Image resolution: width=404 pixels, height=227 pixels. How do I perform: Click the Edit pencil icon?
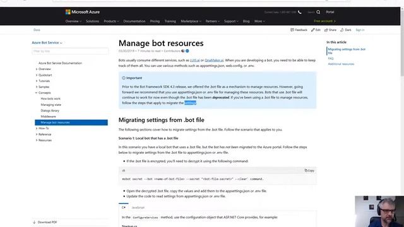point(313,30)
